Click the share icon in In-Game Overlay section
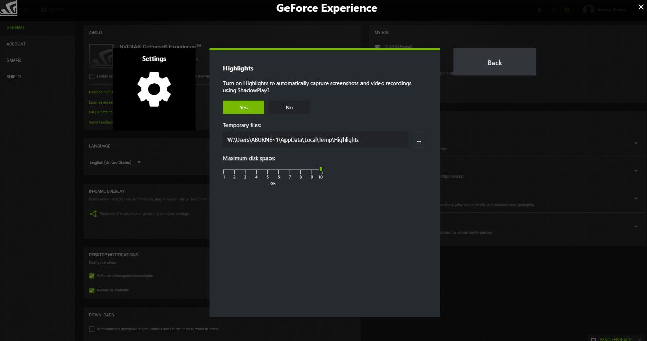 pos(92,213)
